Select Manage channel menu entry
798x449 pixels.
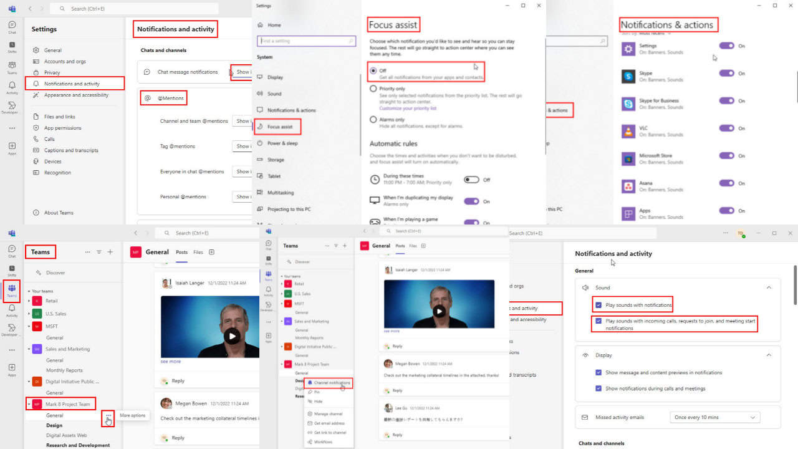(329, 413)
